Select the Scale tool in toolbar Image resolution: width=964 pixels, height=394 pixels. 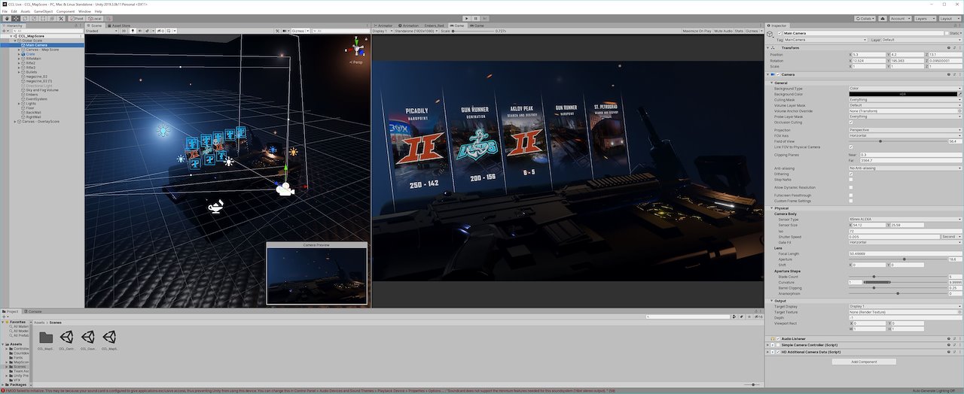click(x=34, y=18)
